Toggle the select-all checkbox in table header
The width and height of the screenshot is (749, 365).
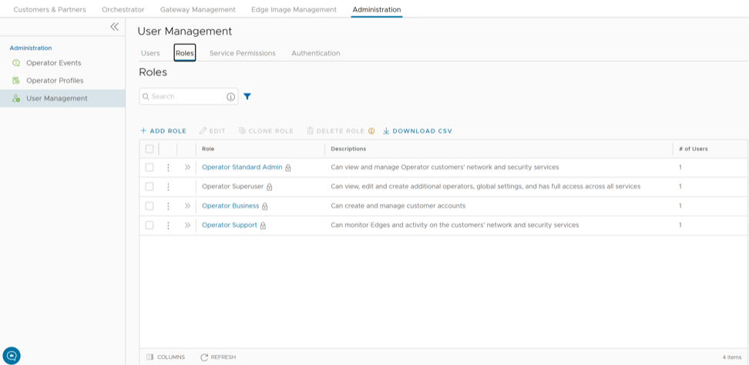tap(149, 149)
